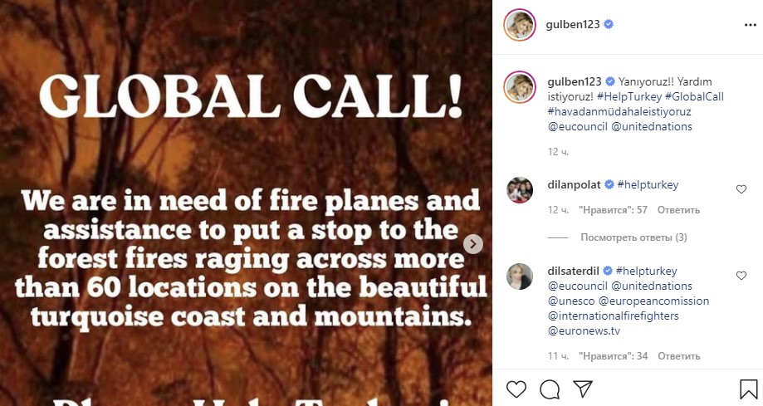The height and width of the screenshot is (406, 763).
Task: Expand the "Посмотреть ответы (3)" replies
Action: (633, 237)
